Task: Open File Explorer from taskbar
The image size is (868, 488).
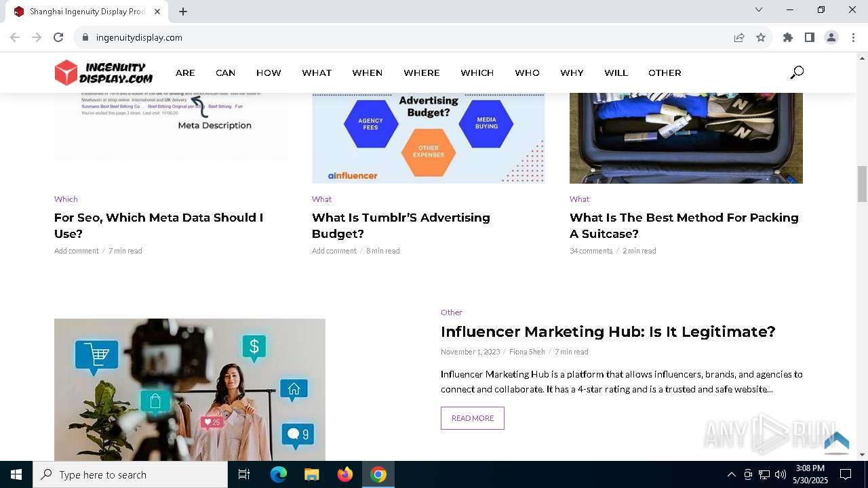Action: click(312, 474)
